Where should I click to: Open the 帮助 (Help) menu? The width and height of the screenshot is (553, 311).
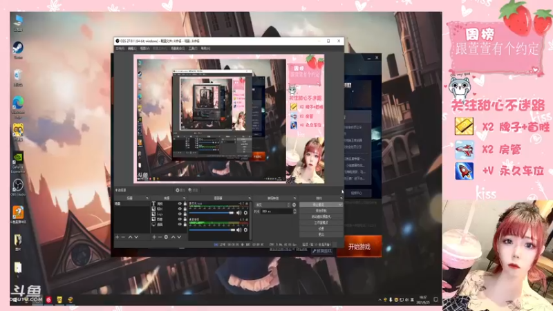point(205,48)
